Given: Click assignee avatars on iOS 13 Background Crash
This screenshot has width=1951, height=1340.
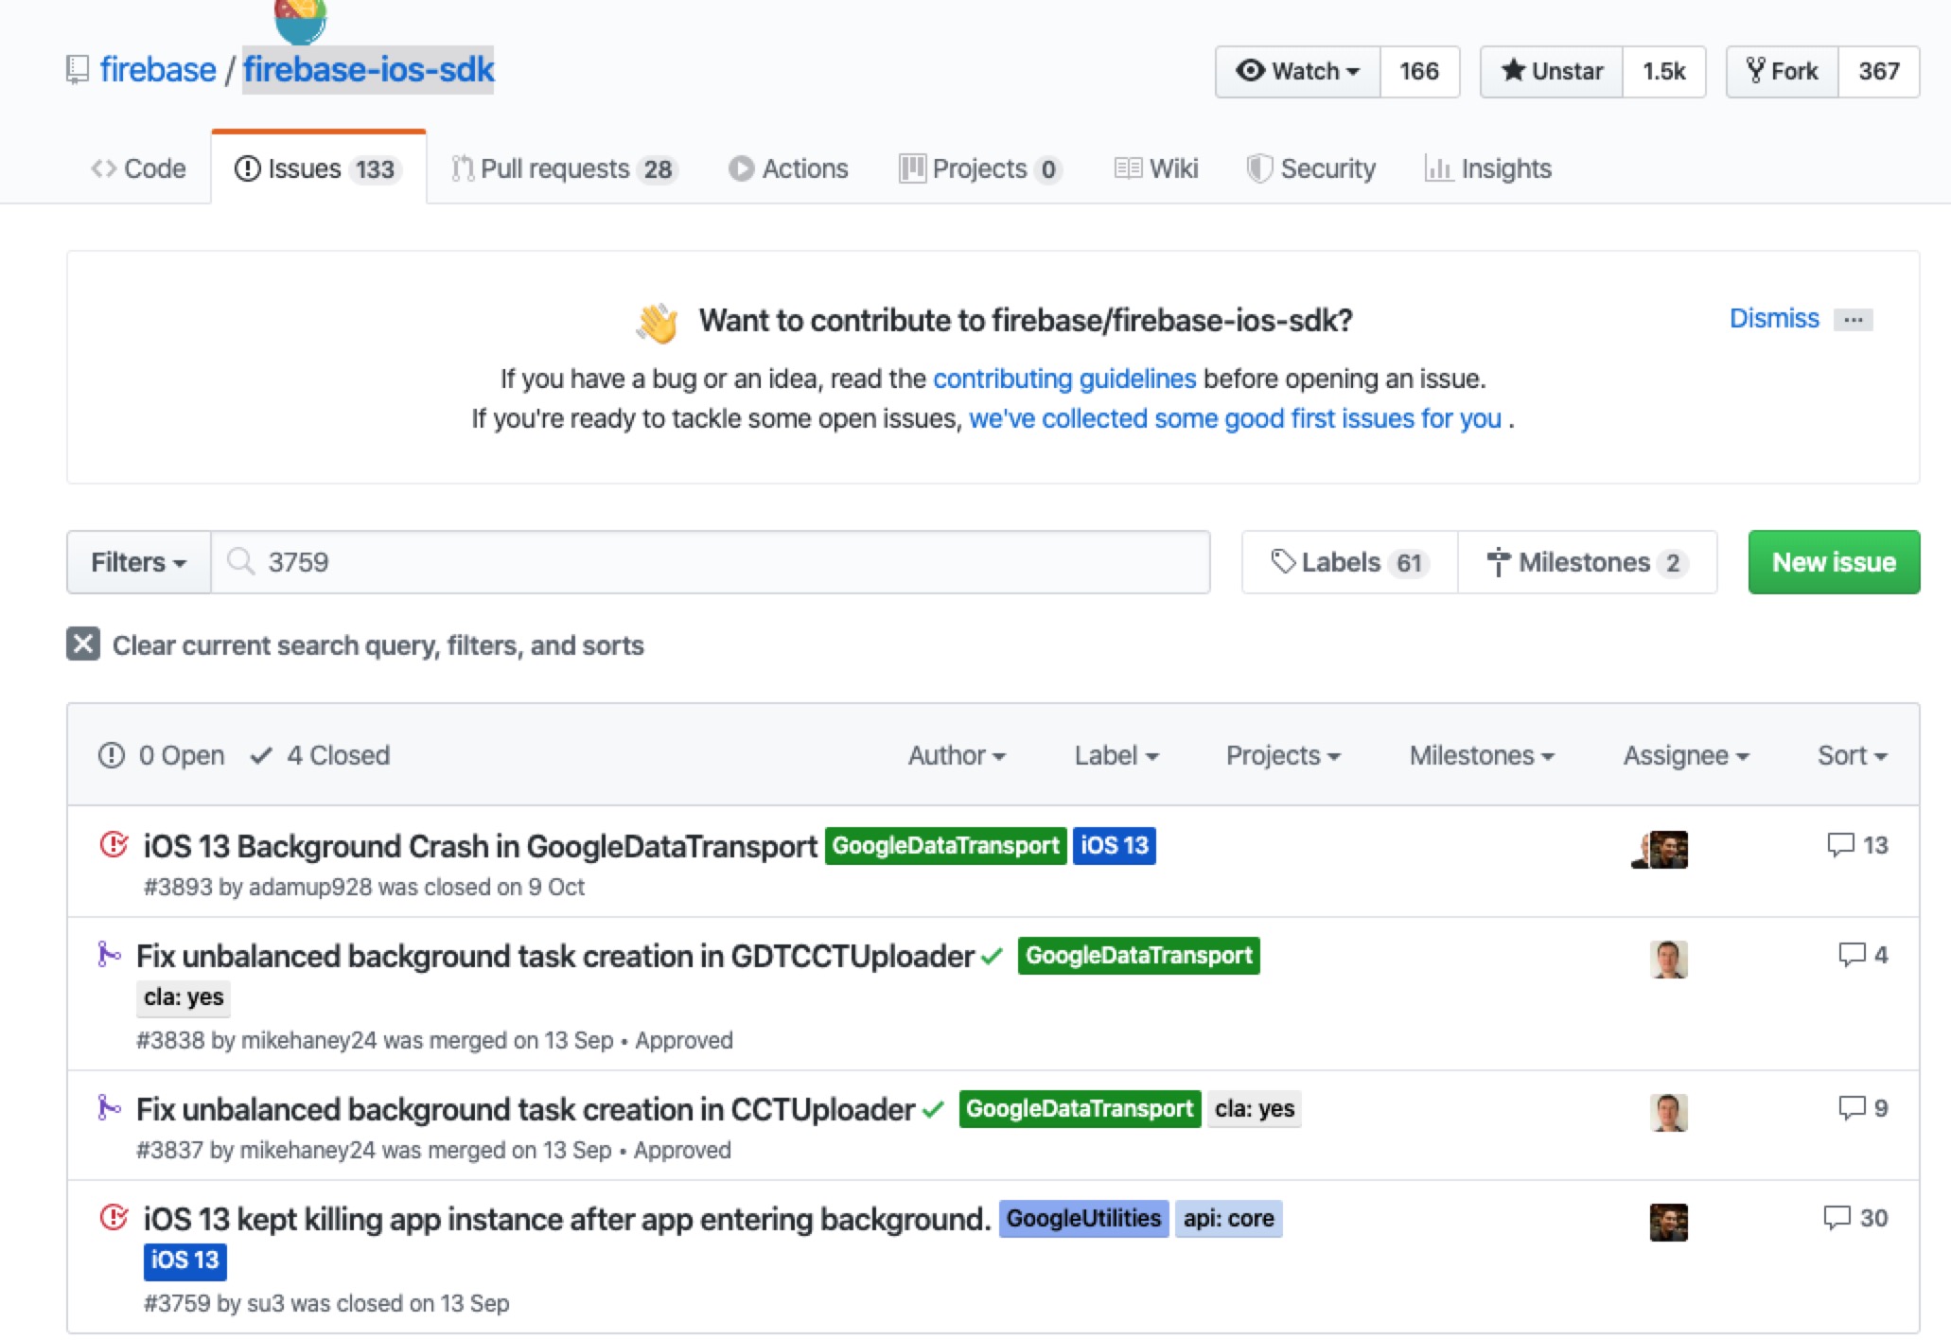Looking at the screenshot, I should [x=1660, y=849].
